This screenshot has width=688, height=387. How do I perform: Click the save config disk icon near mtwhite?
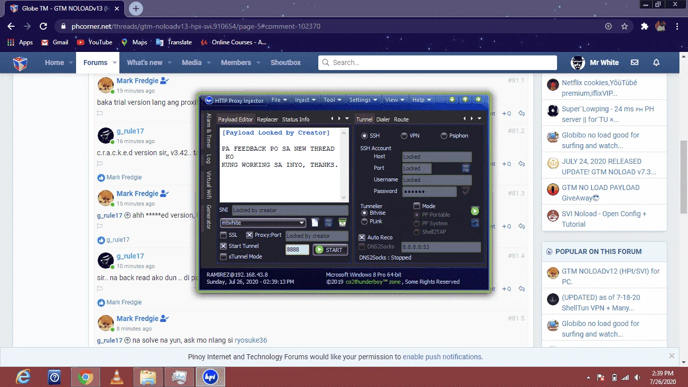coord(328,222)
